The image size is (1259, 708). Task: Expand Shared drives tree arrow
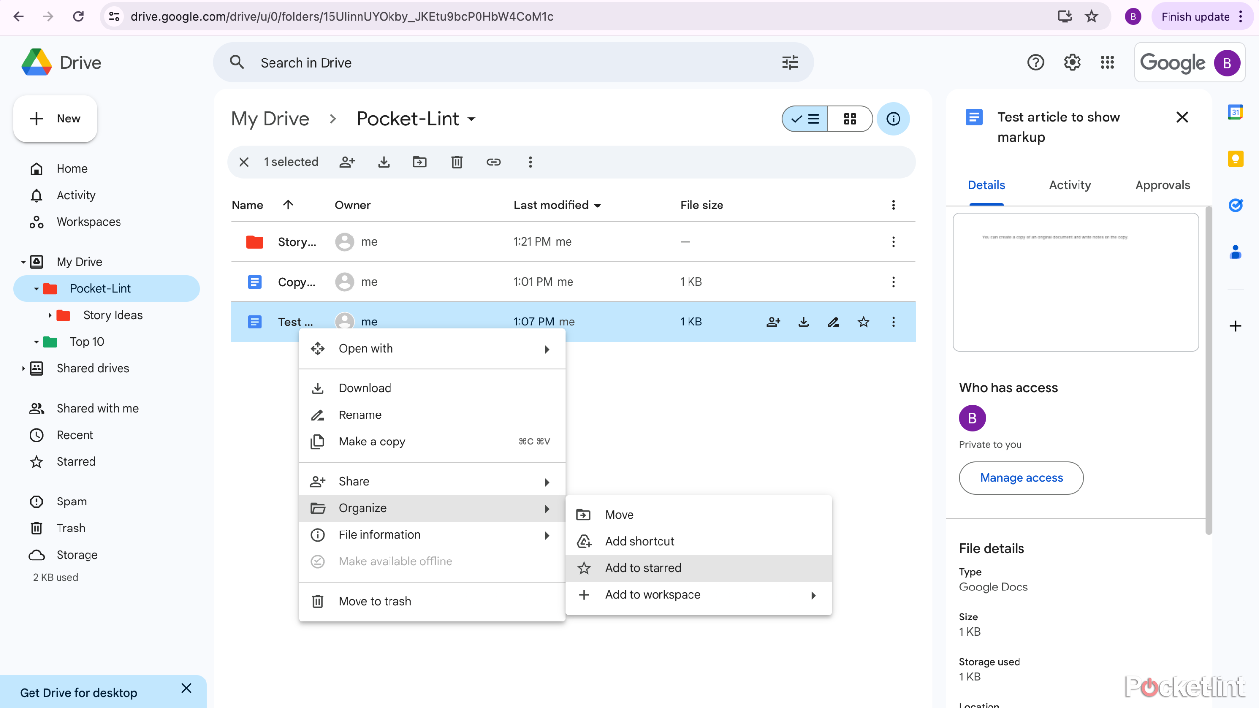[23, 368]
